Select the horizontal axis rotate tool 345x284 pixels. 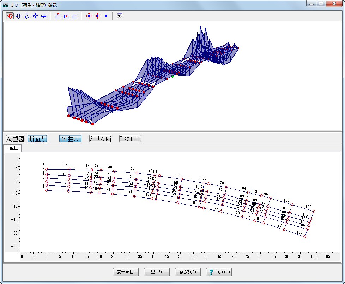pos(18,16)
